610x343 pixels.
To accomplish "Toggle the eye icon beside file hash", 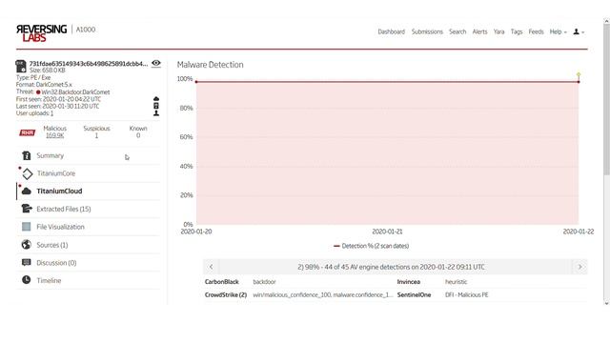I will click(x=156, y=63).
